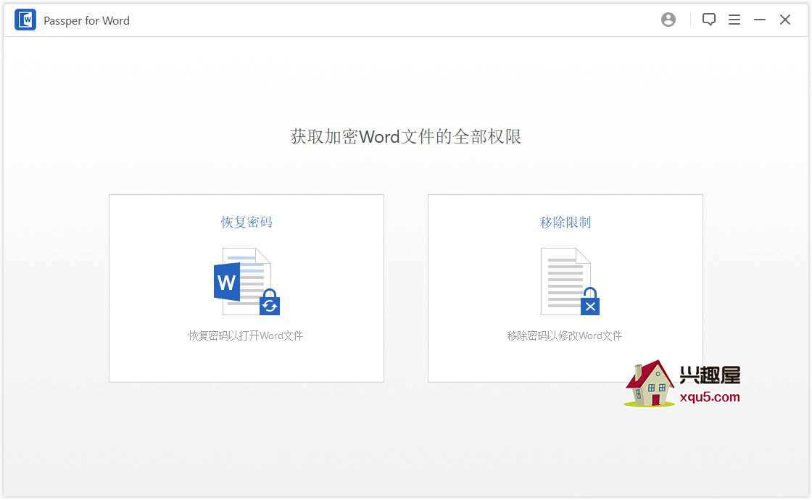Open the feedback chat bubble icon
This screenshot has height=500, width=812.
click(x=709, y=20)
